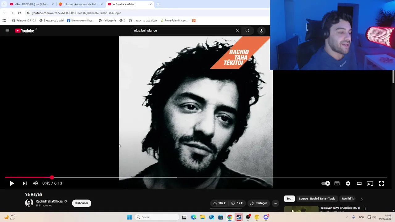
Task: Open Task View from taskbar
Action: pyautogui.click(x=184, y=217)
